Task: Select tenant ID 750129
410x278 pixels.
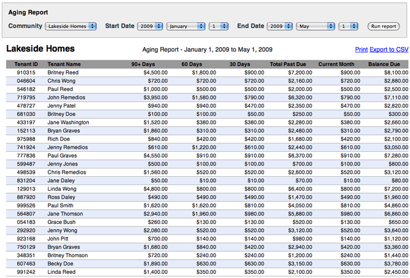Action: click(x=26, y=247)
